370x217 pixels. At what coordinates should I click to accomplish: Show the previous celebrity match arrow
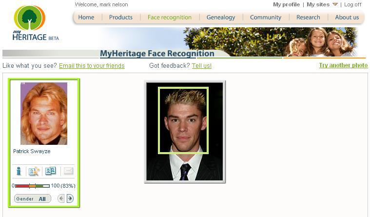coord(61,198)
